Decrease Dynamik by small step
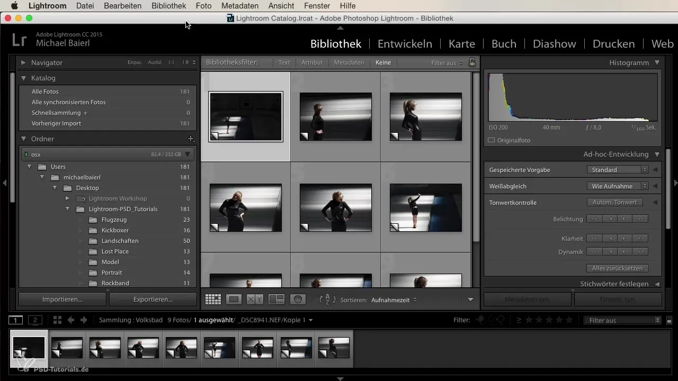 [x=610, y=252]
